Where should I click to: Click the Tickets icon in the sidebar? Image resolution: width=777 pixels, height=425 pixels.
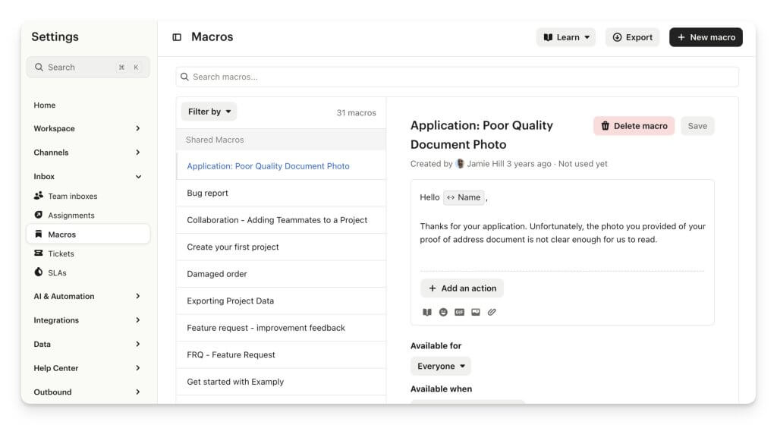click(x=39, y=253)
